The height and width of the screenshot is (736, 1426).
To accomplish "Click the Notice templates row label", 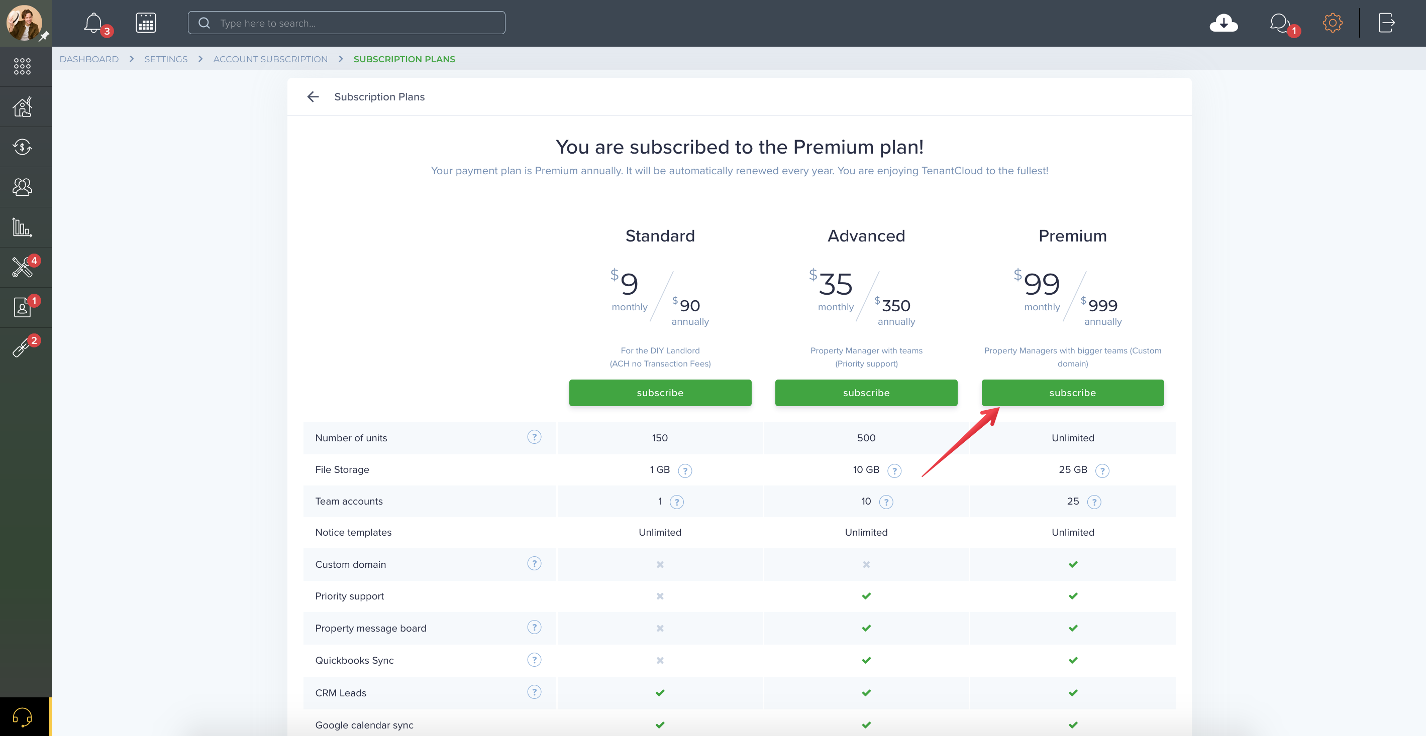I will pos(353,532).
